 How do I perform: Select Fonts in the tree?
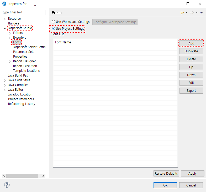point(17,42)
